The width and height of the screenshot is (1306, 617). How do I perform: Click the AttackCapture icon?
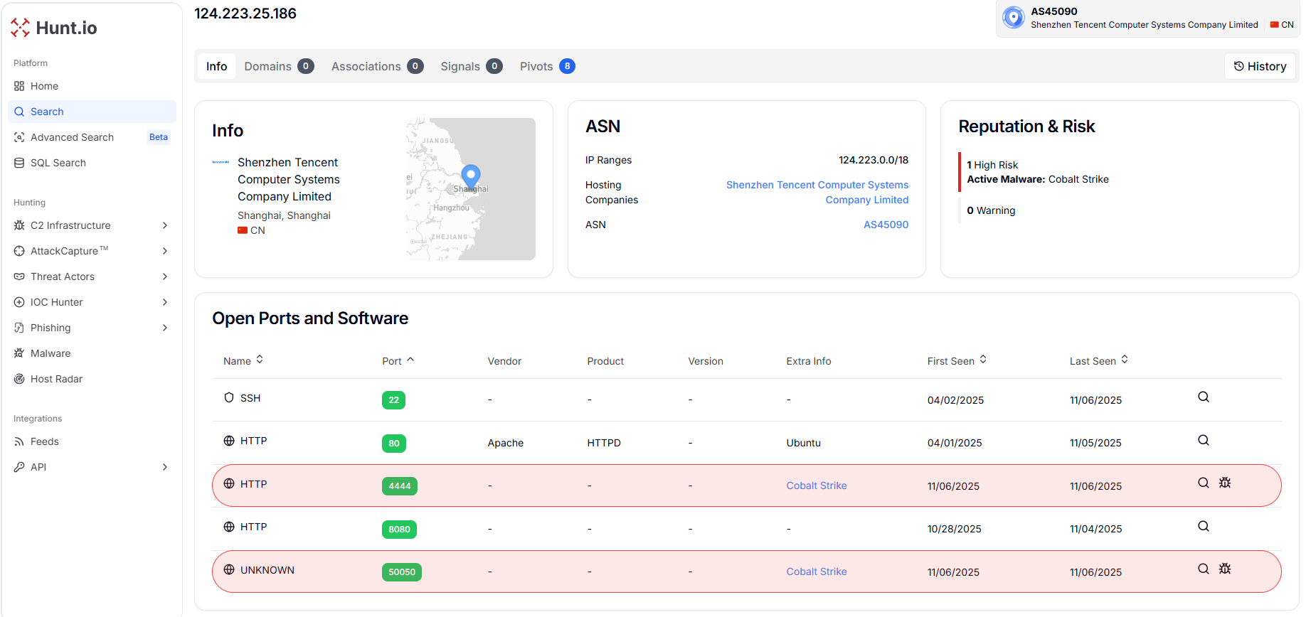pyautogui.click(x=19, y=251)
